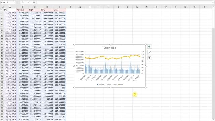
Task: Click the Enter checkmark icon in formula bar
Action: tap(28, 2)
